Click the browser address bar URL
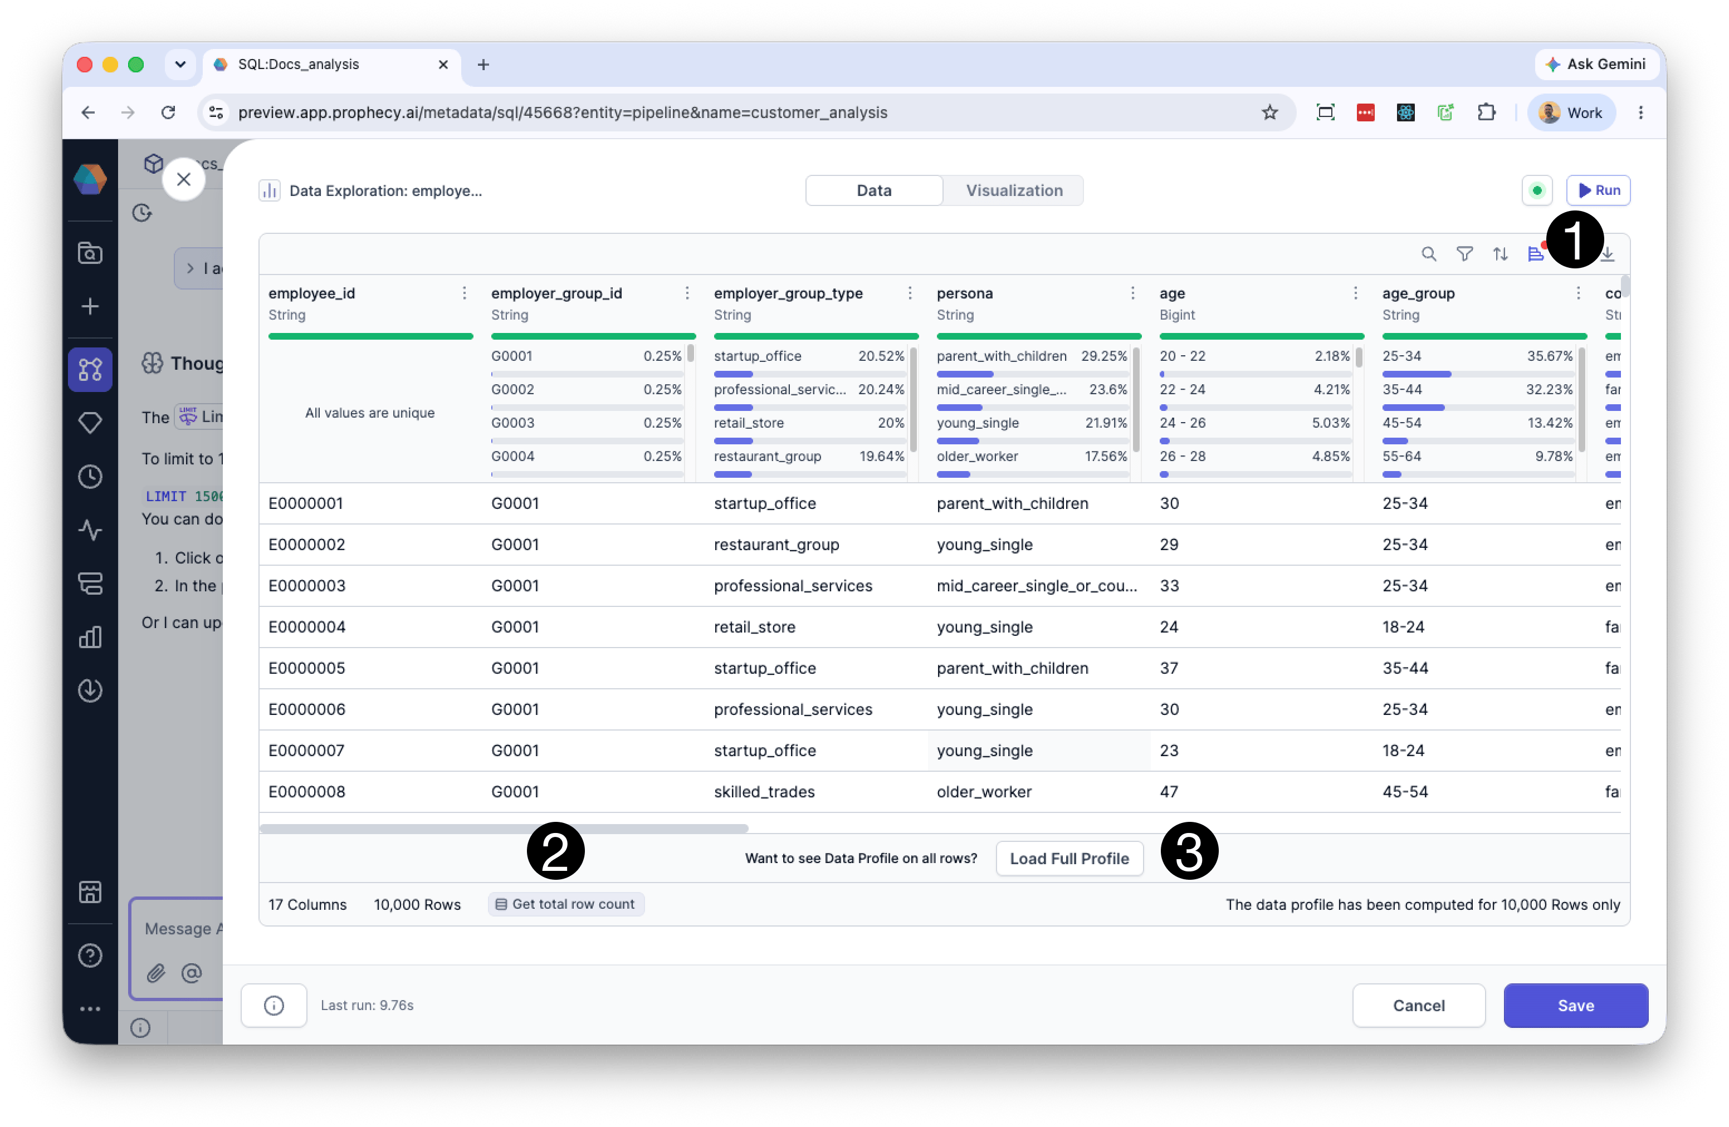 (x=563, y=112)
